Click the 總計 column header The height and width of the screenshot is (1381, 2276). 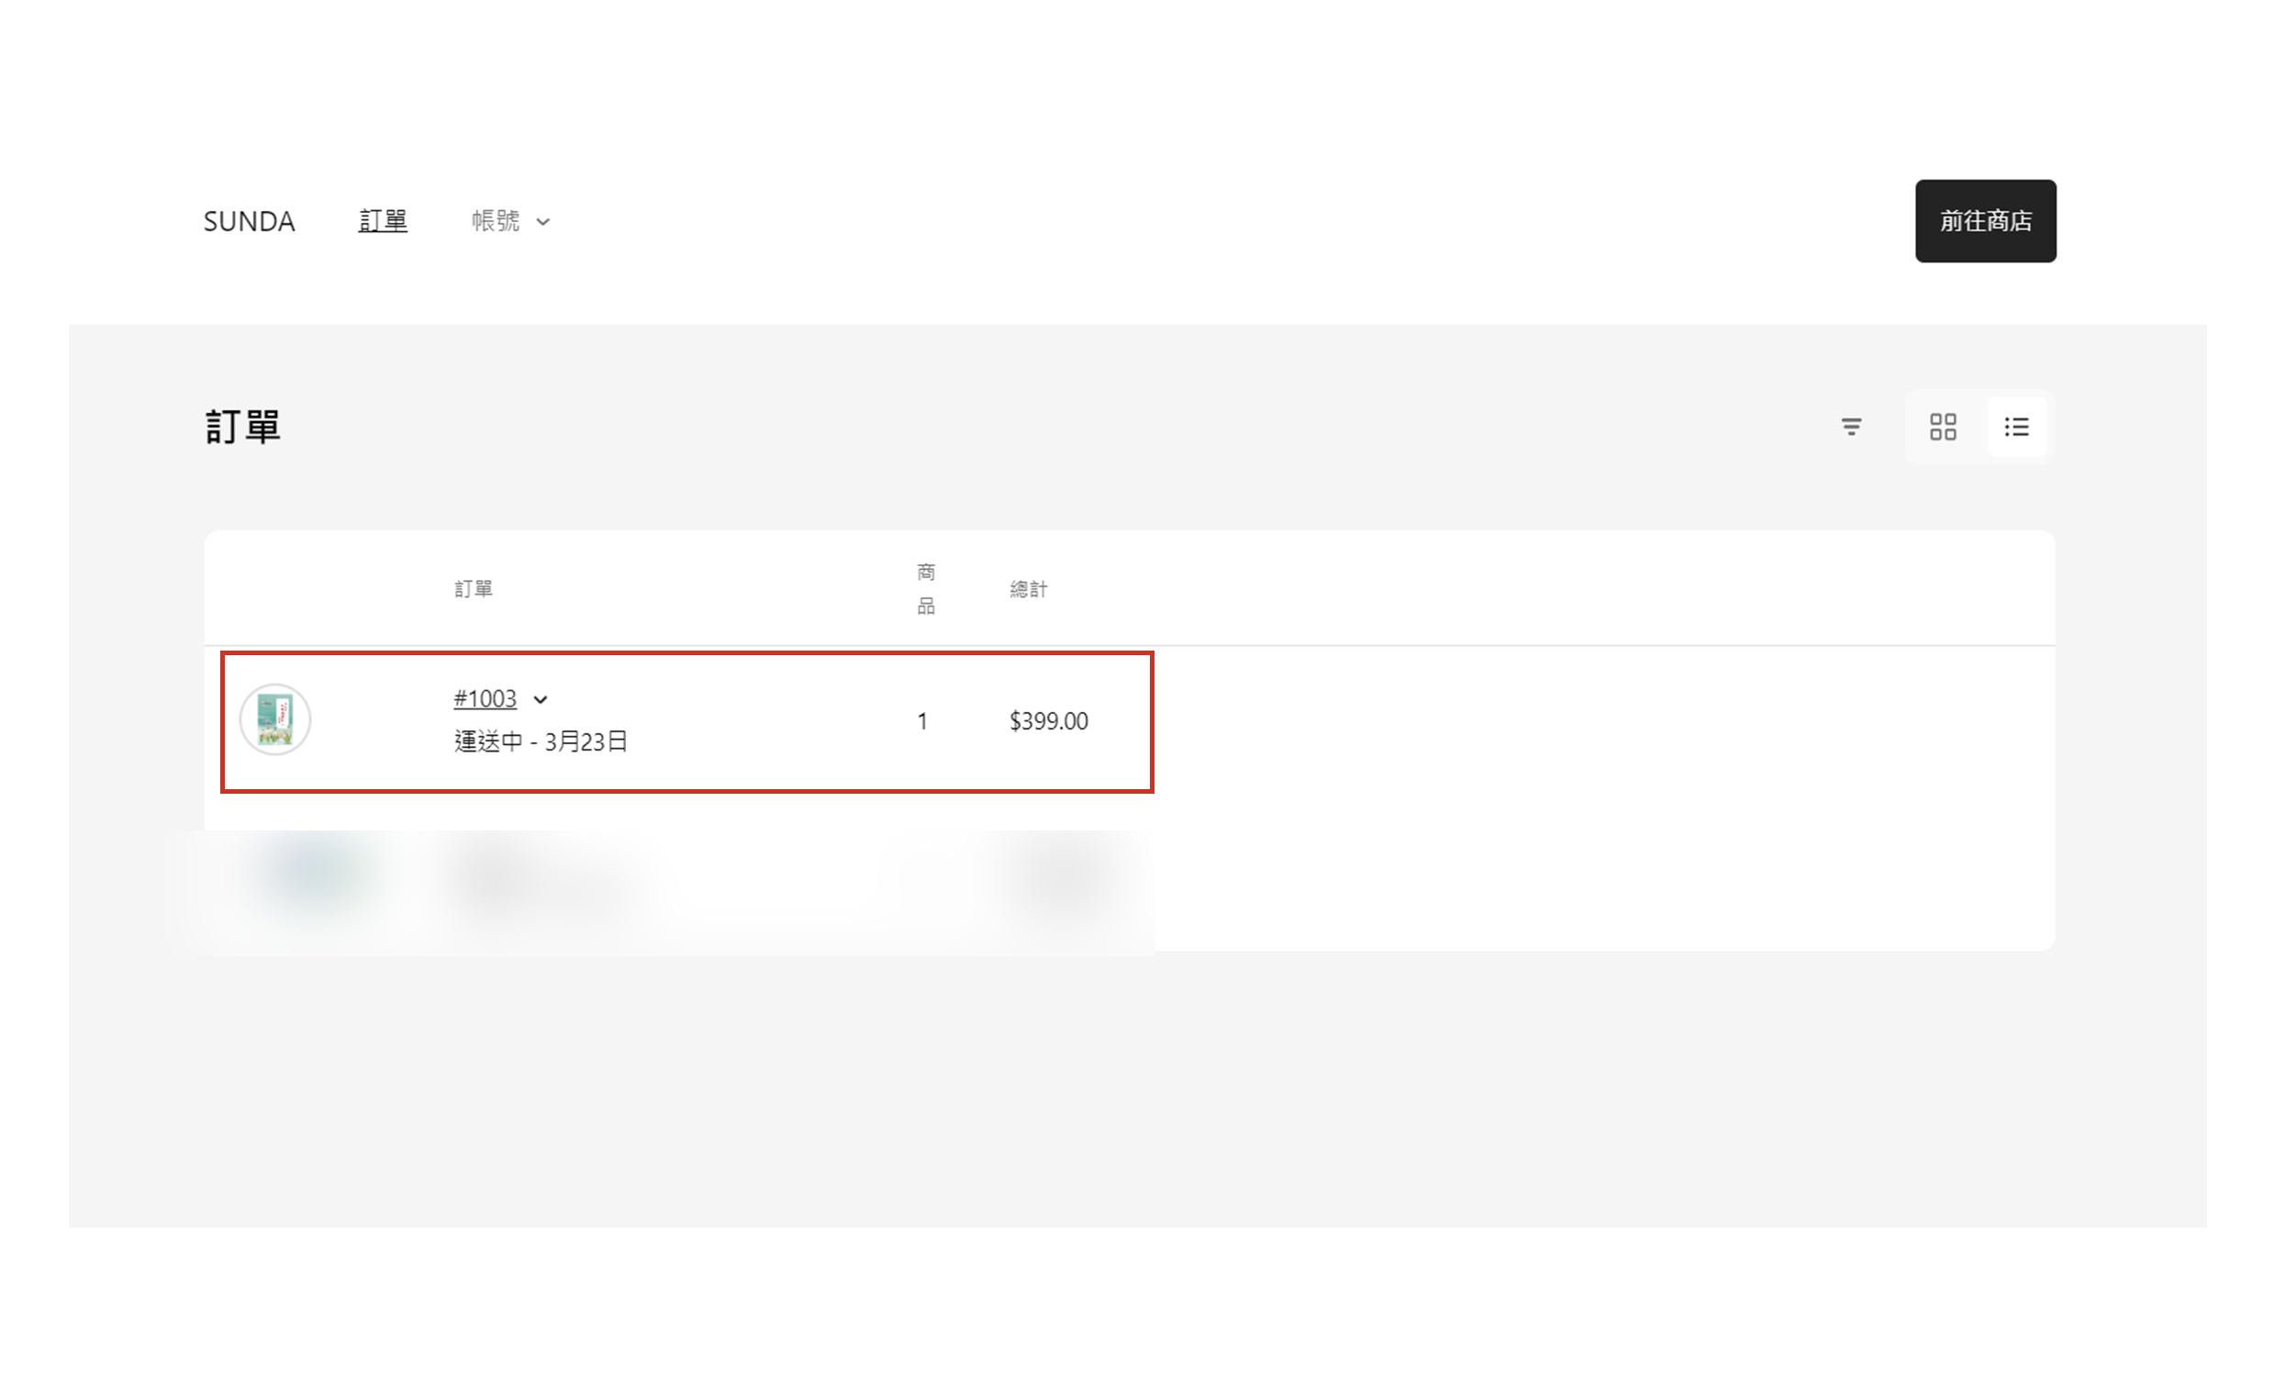[1028, 588]
